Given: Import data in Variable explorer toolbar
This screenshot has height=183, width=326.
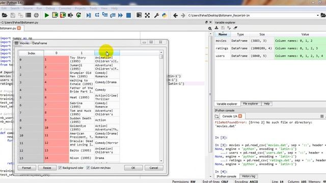Looking at the screenshot, I should click(x=216, y=28).
